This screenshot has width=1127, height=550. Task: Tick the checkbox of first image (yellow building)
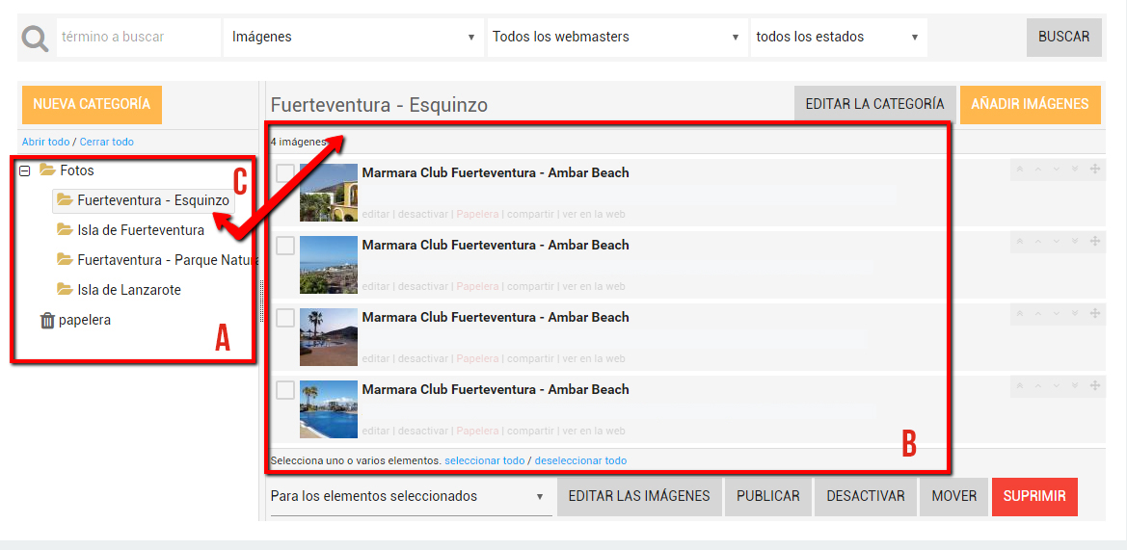pos(285,173)
